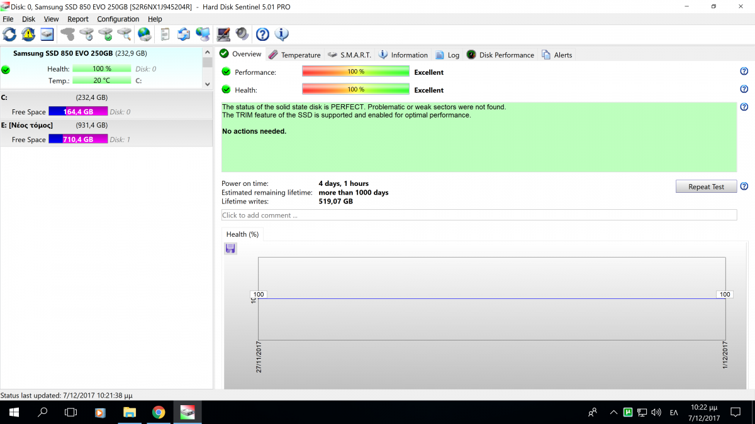755x424 pixels.
Task: Open the Configuration menu
Action: (x=118, y=19)
